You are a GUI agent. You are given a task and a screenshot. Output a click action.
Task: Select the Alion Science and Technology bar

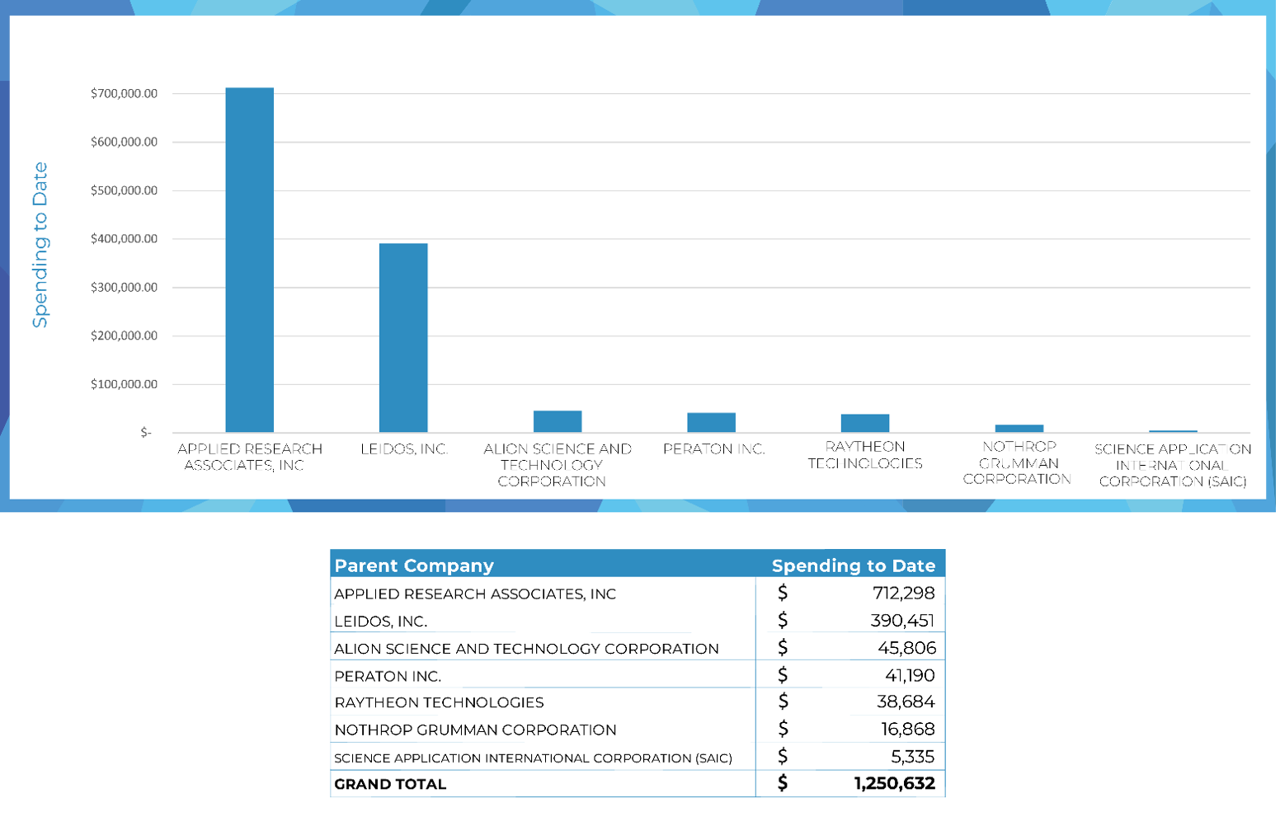pos(558,421)
